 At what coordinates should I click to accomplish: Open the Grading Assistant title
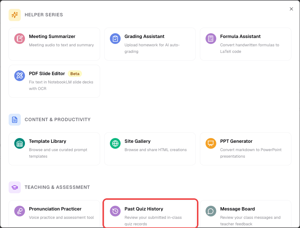click(x=144, y=36)
